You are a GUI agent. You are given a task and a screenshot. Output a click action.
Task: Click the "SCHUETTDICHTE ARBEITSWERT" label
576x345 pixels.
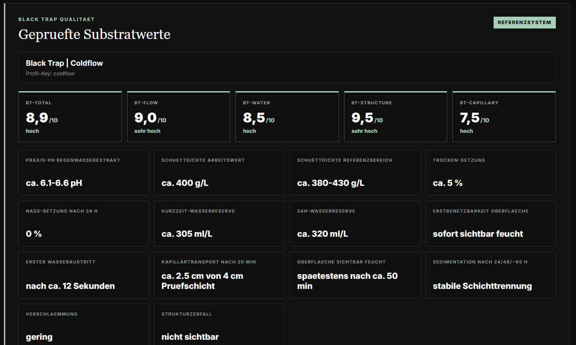pos(203,160)
